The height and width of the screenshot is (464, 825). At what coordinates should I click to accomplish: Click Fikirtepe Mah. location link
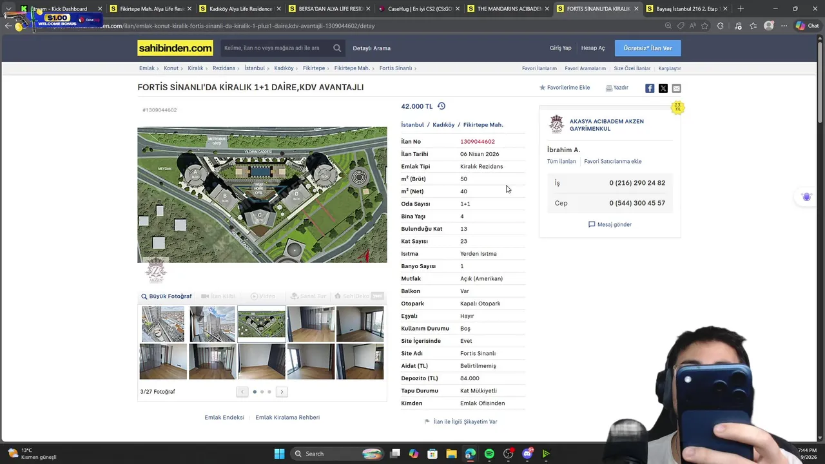[483, 125]
